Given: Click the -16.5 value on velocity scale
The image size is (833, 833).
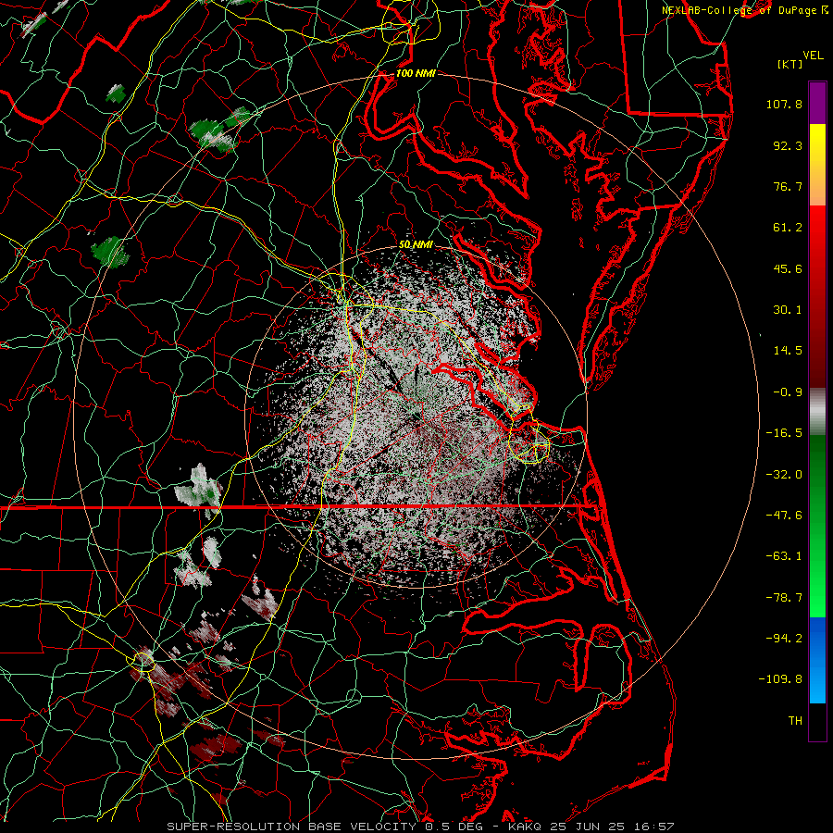Looking at the screenshot, I should coord(784,433).
